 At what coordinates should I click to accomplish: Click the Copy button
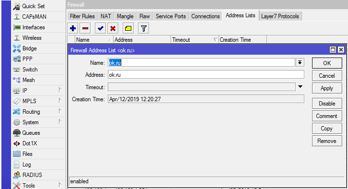327,129
